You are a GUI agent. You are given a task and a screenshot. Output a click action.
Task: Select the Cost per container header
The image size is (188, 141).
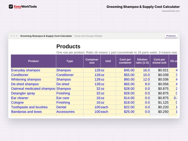point(125,61)
